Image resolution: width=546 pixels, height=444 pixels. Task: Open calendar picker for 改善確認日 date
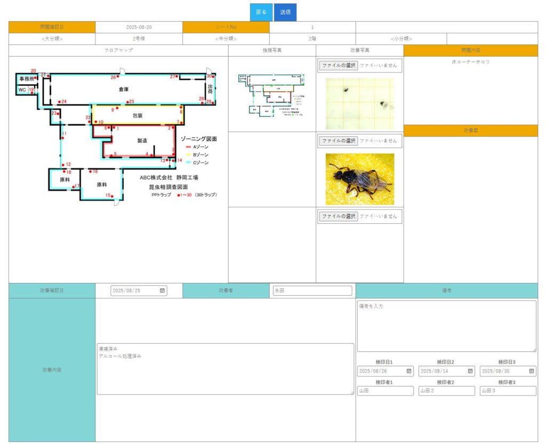click(x=163, y=291)
